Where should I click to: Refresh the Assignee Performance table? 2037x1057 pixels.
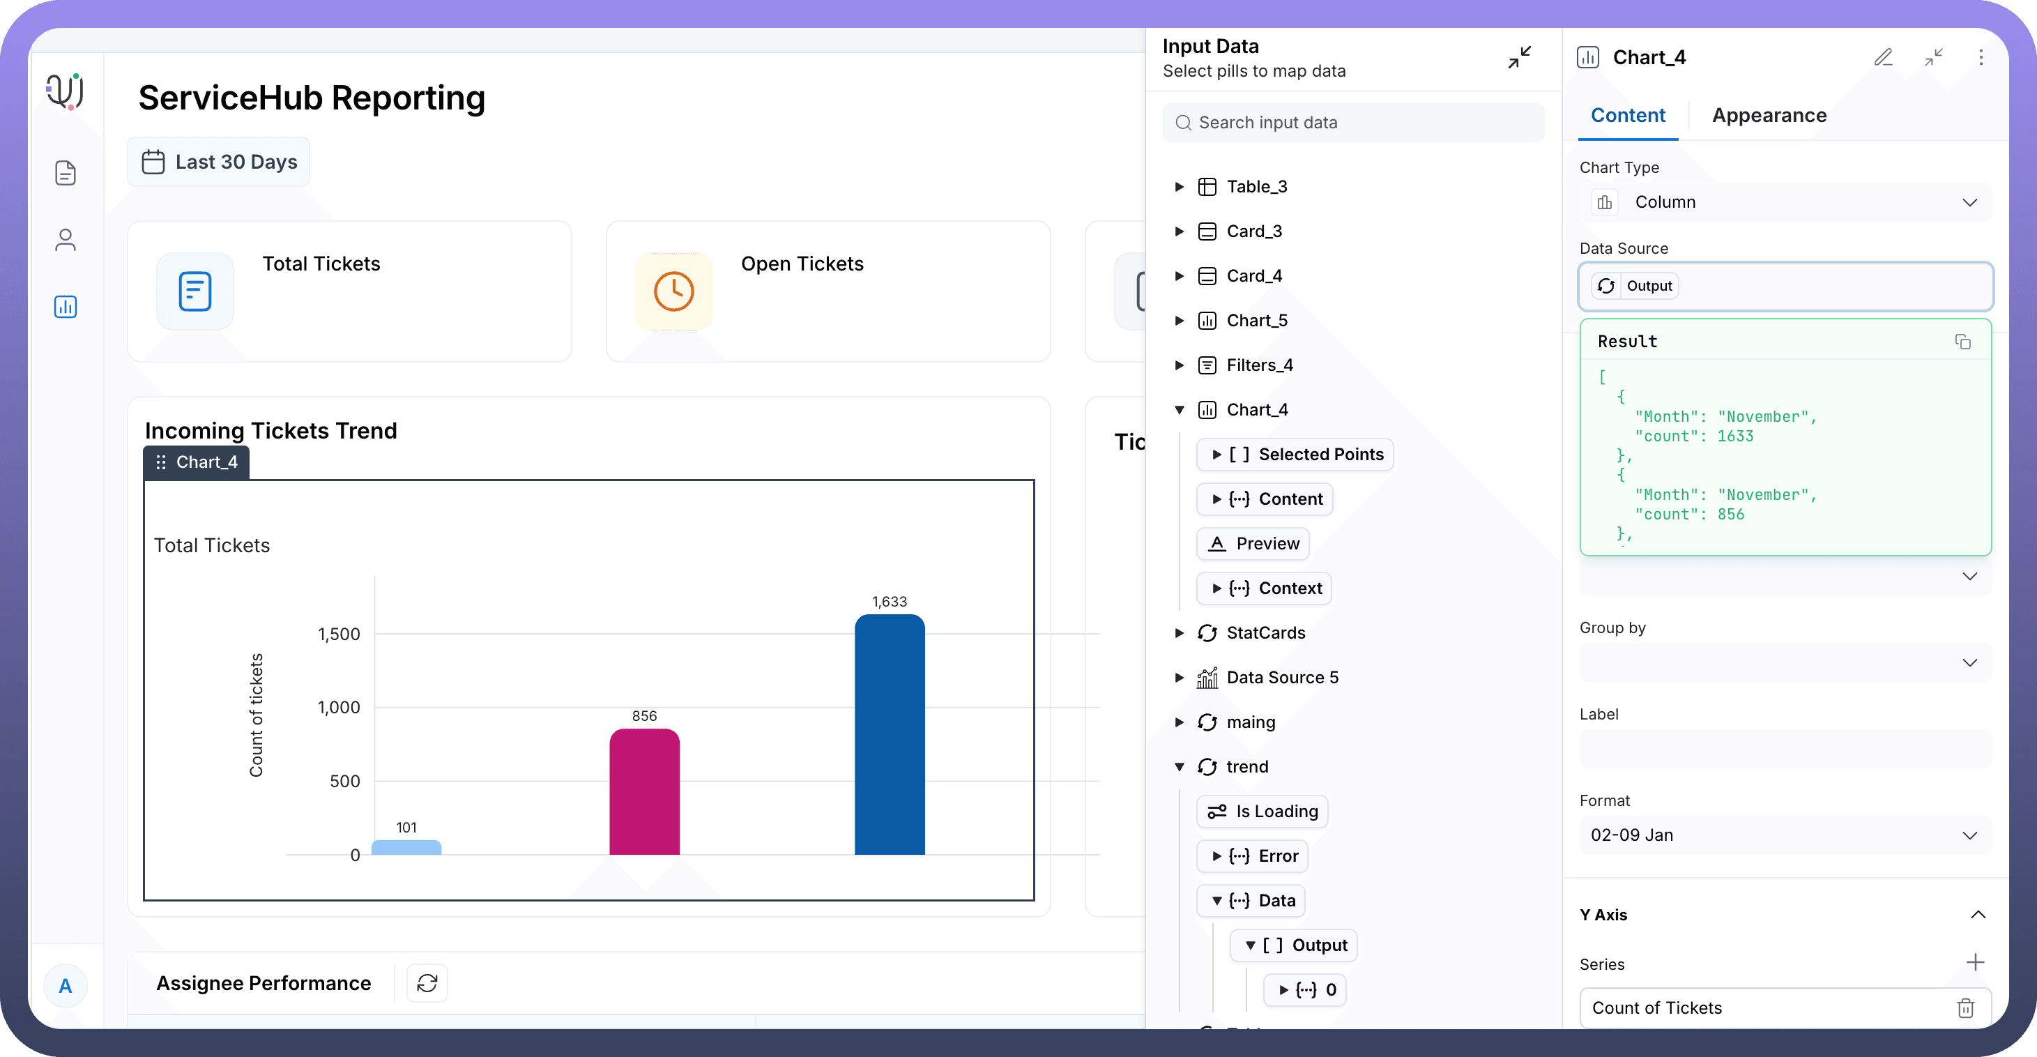click(x=427, y=982)
